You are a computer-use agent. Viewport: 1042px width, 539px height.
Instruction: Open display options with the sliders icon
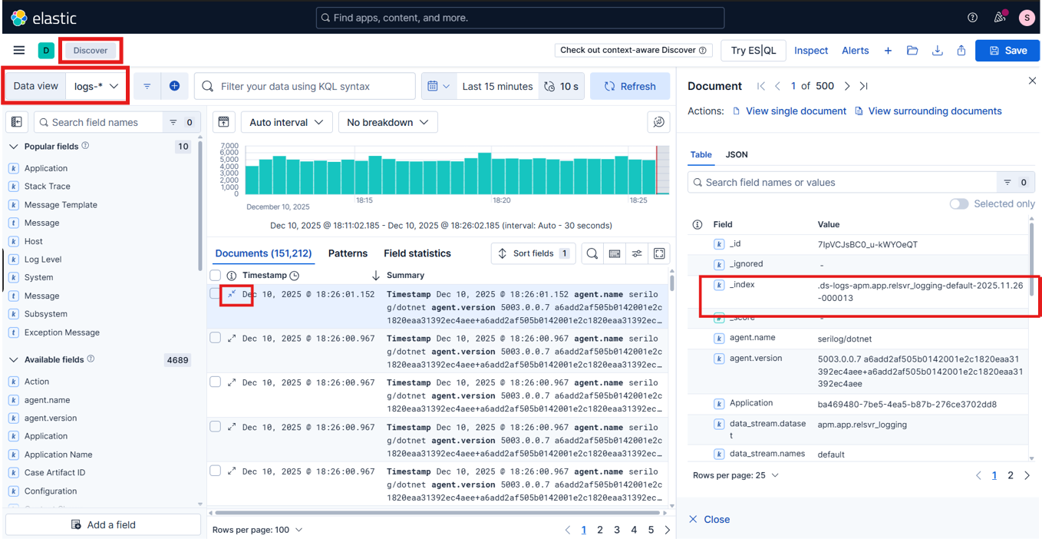point(636,253)
